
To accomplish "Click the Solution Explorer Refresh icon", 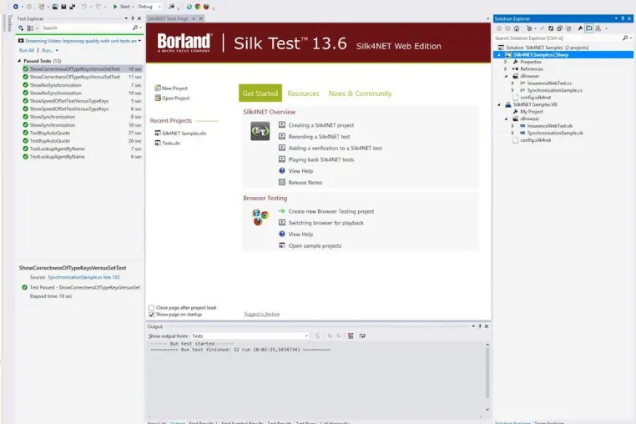I will coord(551,28).
